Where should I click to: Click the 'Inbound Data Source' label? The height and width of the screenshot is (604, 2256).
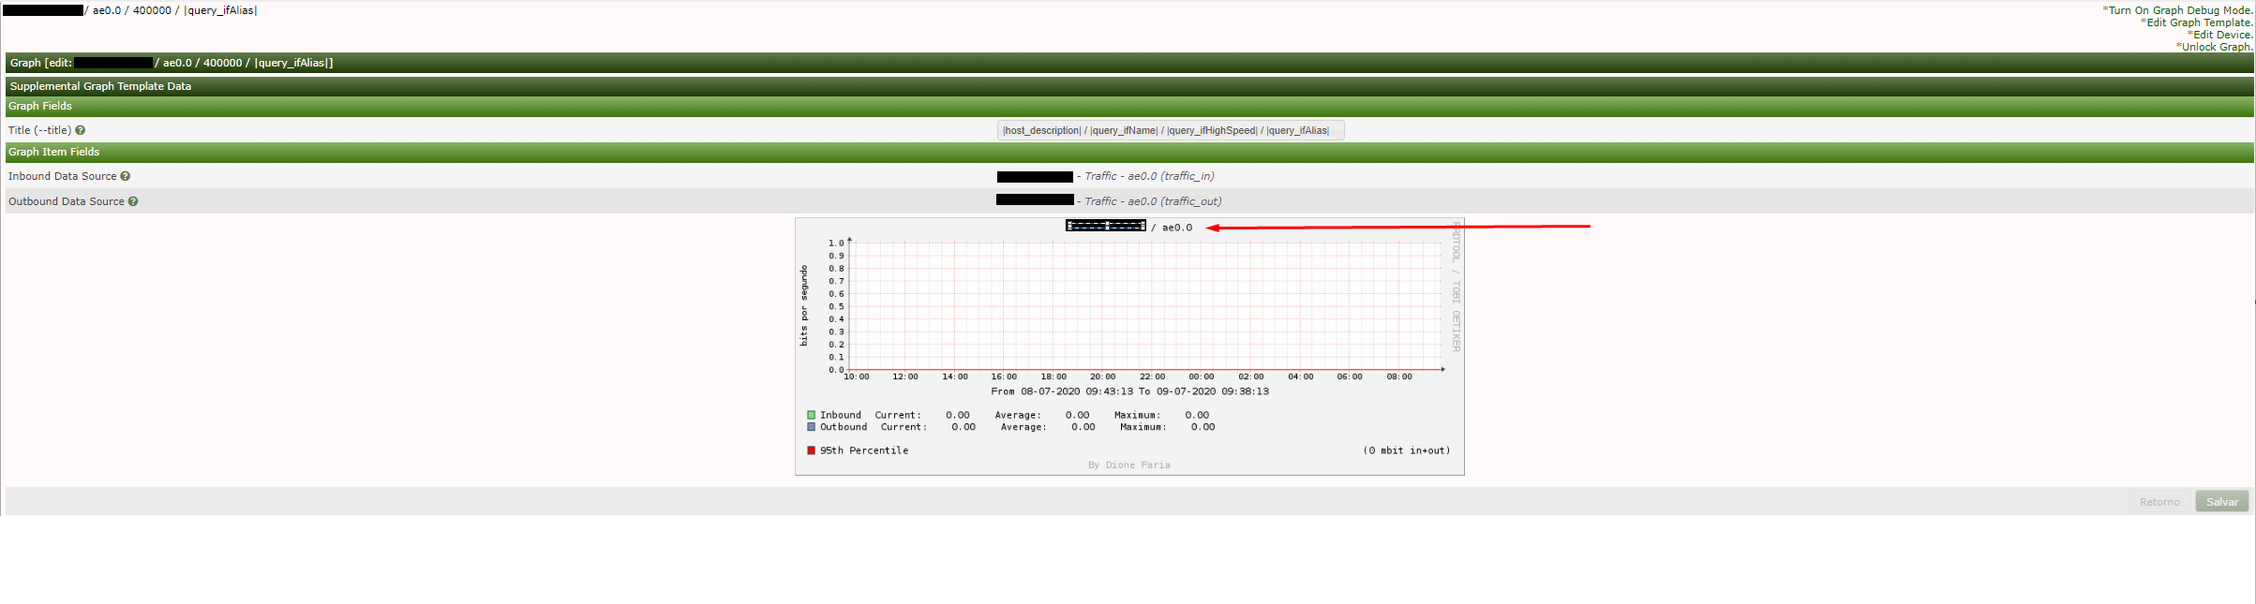[x=63, y=176]
